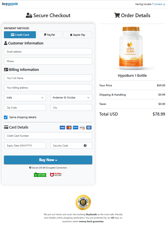168x225 pixels.
Task: Click the Discover card icon
Action: [x=82, y=127]
